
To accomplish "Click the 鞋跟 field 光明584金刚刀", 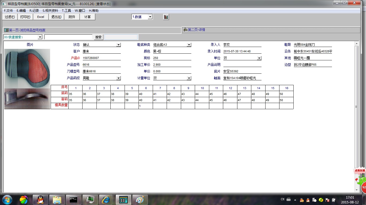I will pos(313,45).
